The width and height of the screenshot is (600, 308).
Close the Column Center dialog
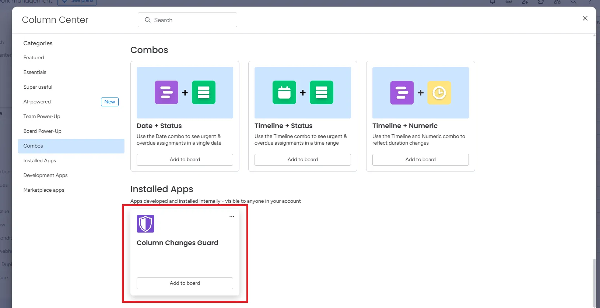click(585, 18)
